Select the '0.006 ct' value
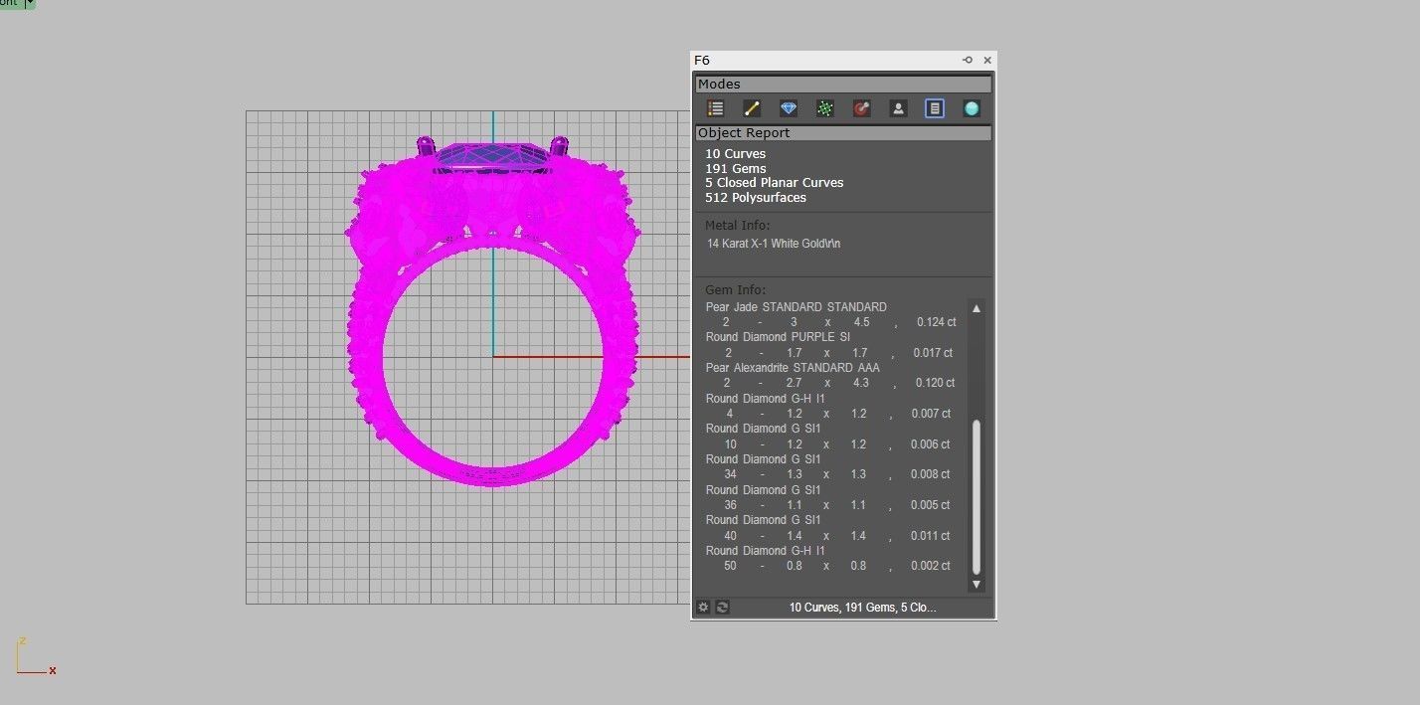Viewport: 1420px width, 705px height. click(931, 444)
